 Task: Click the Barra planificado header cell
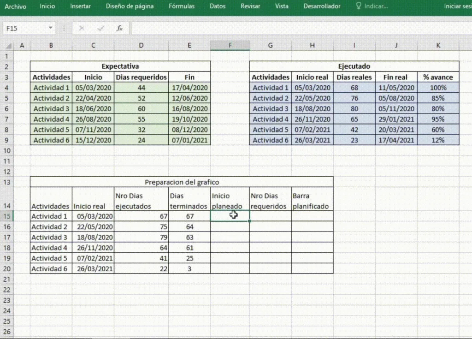click(312, 199)
